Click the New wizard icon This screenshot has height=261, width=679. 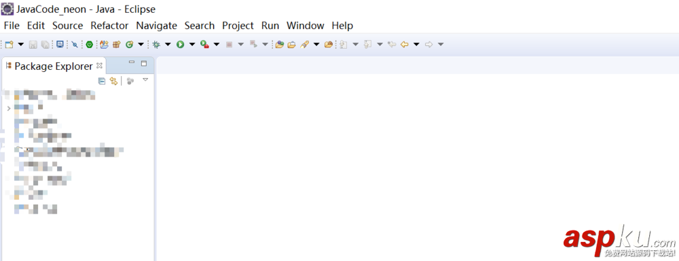coord(9,44)
